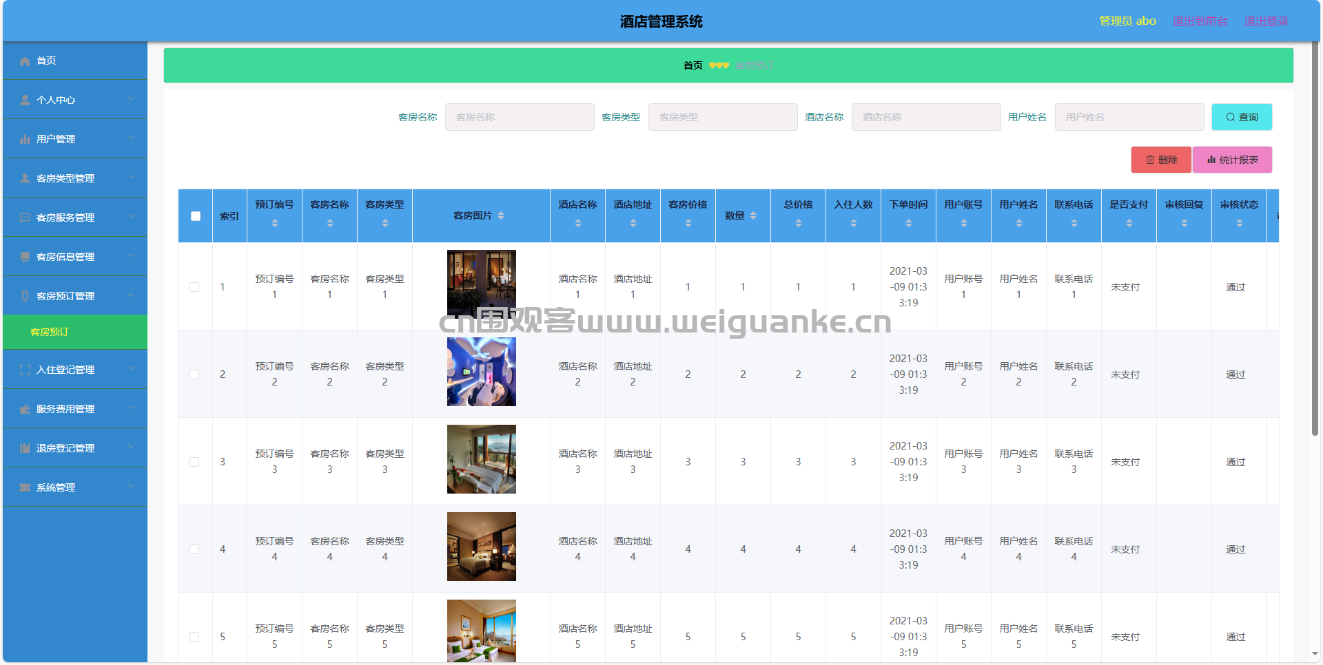Expand the 客房类型管理 menu chevron

click(131, 177)
